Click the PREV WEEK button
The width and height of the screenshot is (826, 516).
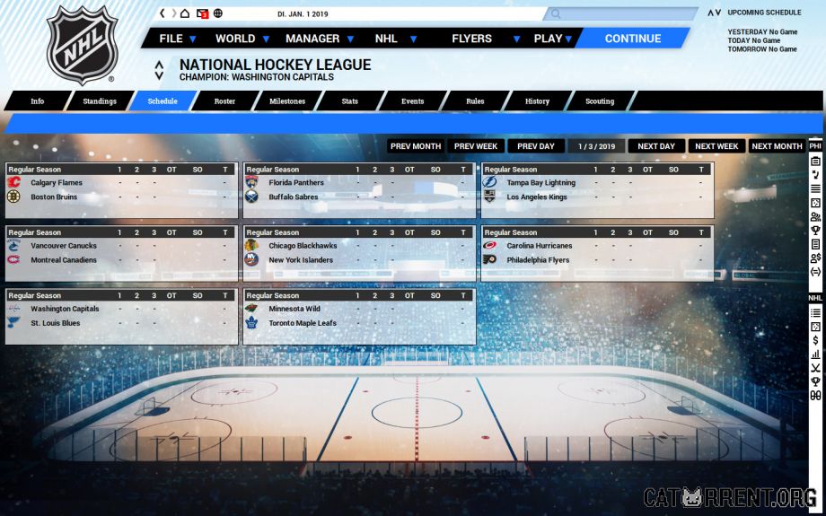pyautogui.click(x=476, y=146)
